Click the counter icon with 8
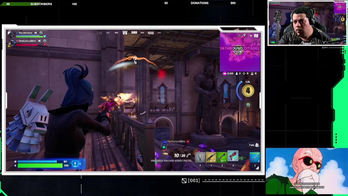The height and width of the screenshot is (196, 348). (252, 73)
